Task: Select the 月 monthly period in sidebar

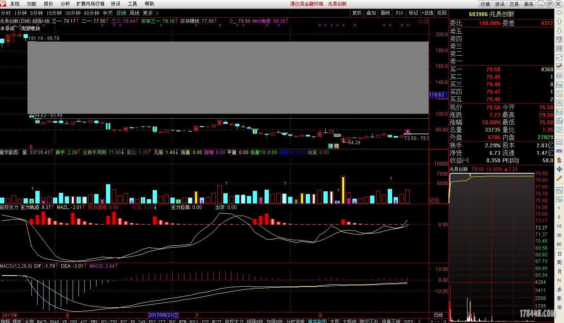Action: 559,272
